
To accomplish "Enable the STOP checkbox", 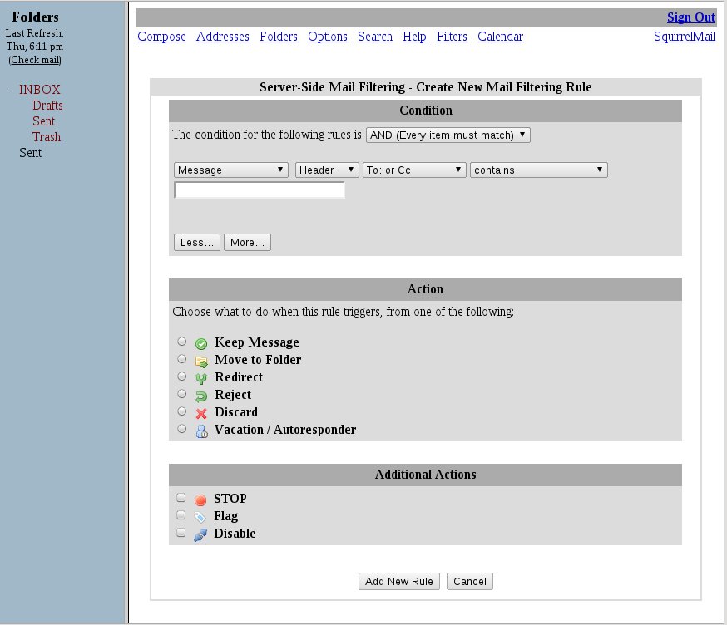I will 181,498.
